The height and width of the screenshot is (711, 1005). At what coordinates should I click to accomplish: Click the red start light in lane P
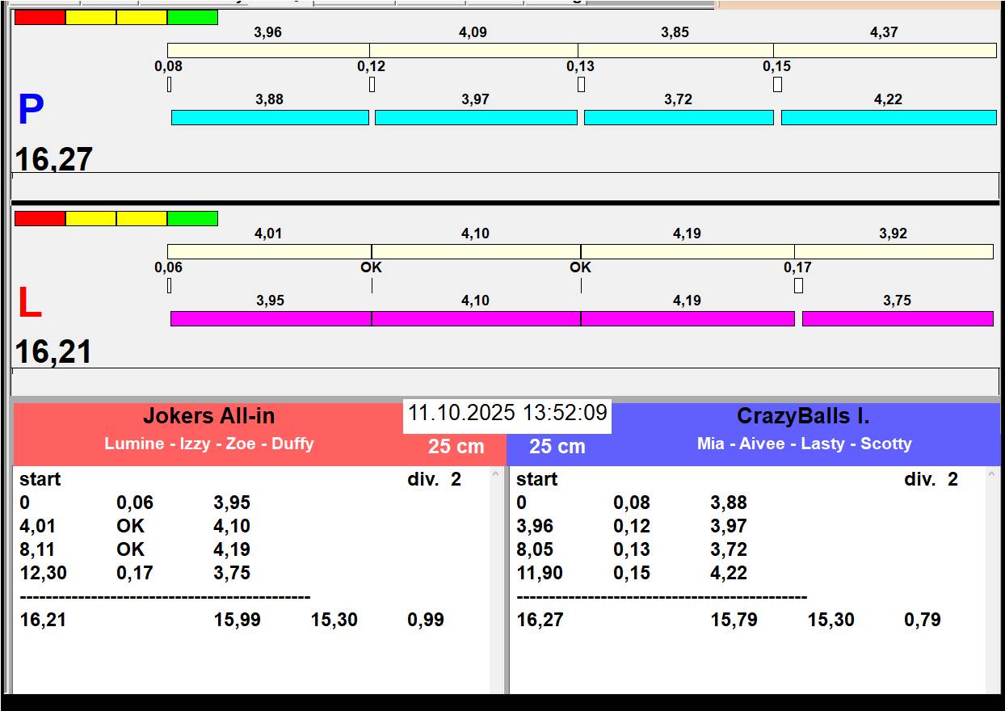(40, 17)
